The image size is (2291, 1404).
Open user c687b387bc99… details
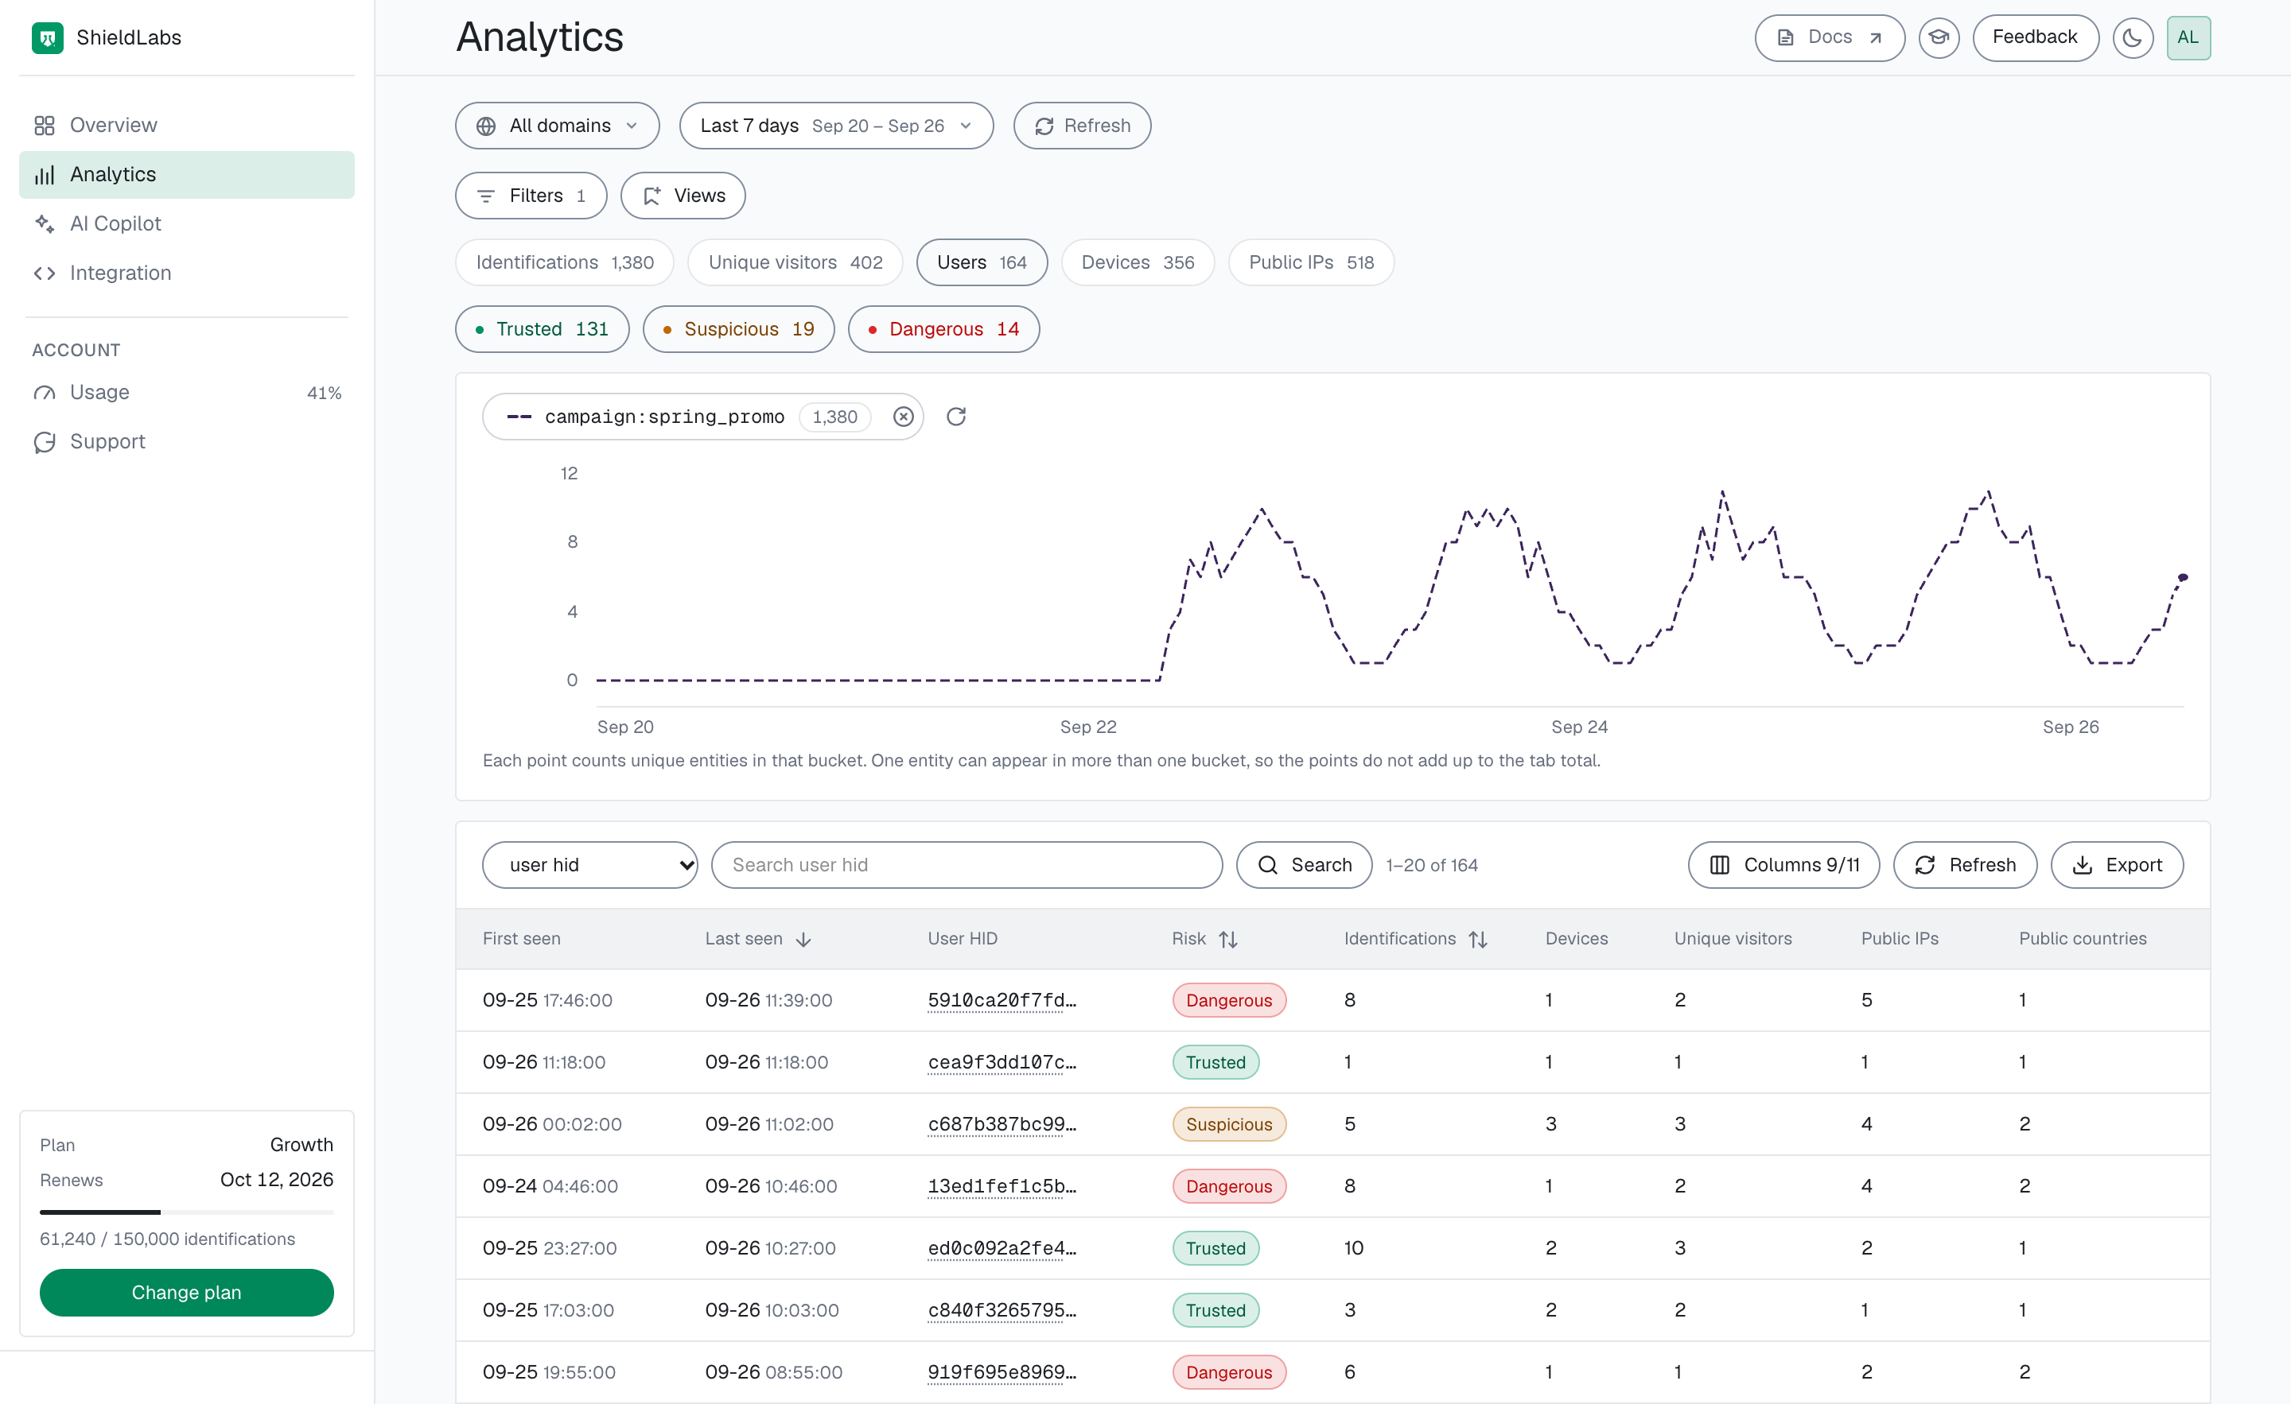[1002, 1124]
